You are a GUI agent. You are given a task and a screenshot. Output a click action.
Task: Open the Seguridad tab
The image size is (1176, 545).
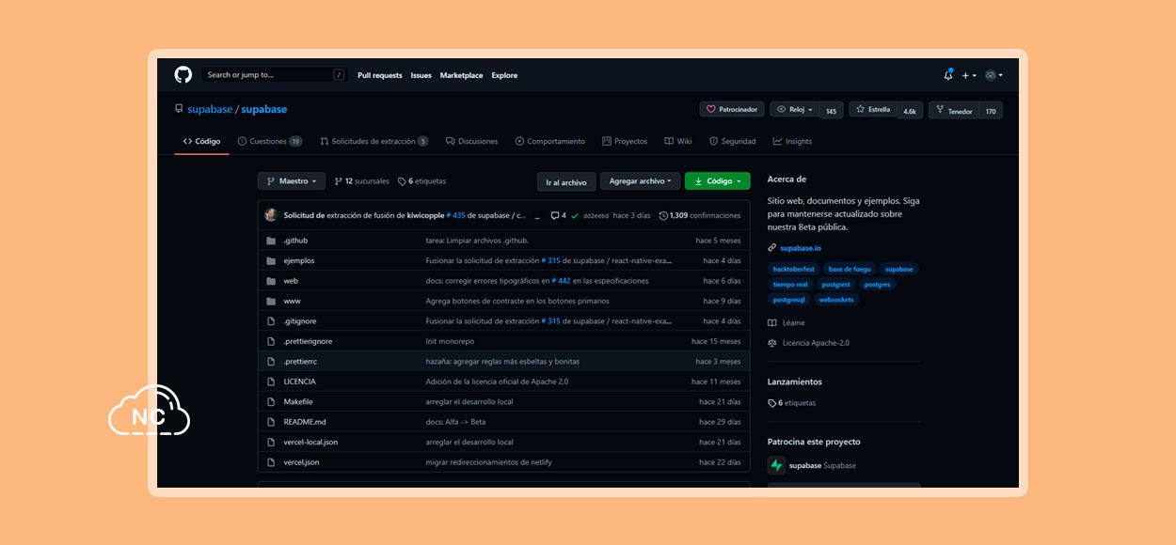click(x=732, y=141)
